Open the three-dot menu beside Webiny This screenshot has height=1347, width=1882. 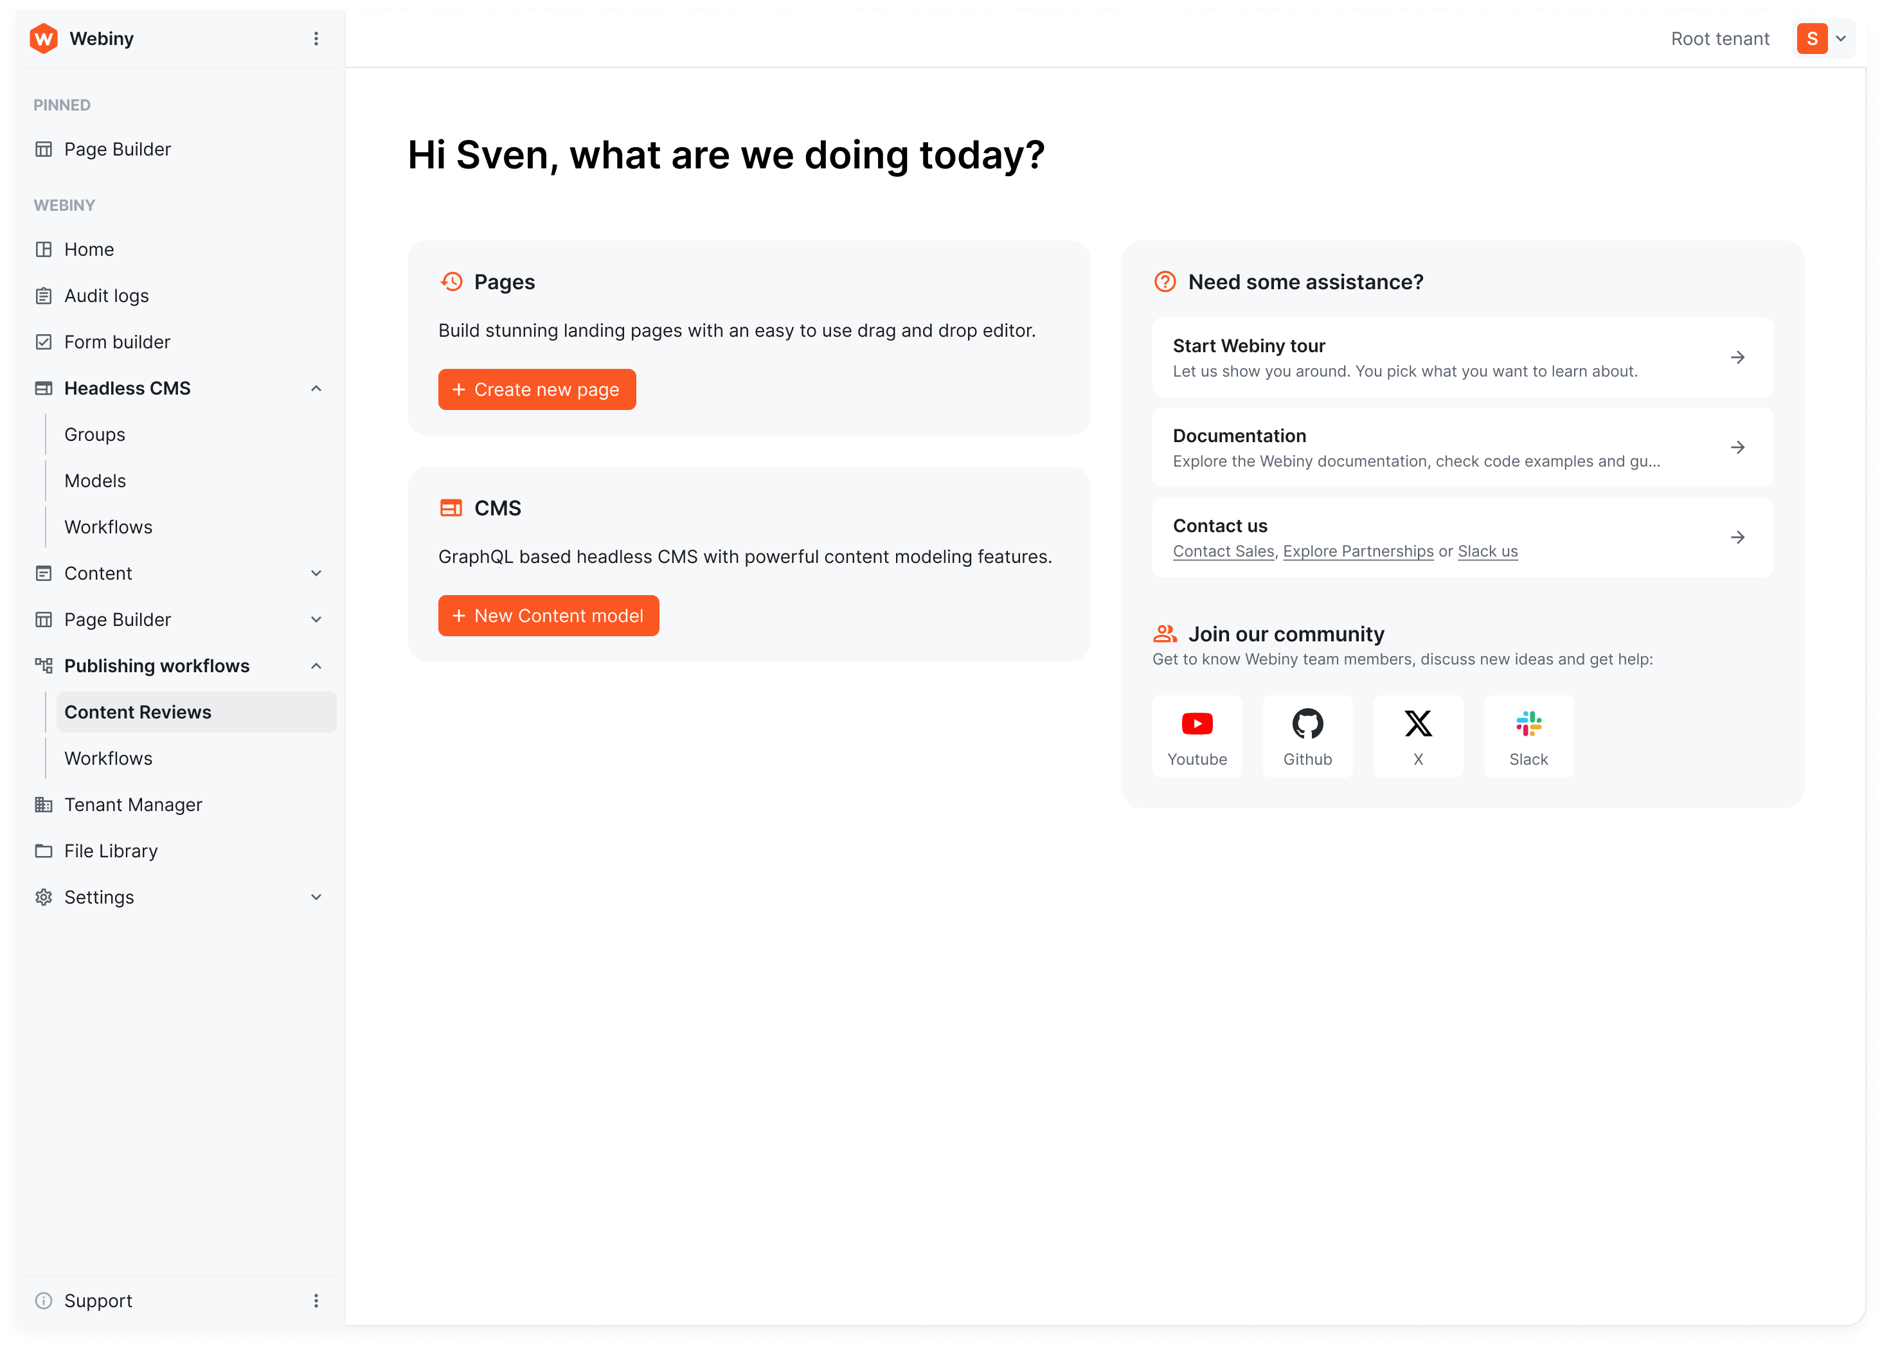click(316, 38)
